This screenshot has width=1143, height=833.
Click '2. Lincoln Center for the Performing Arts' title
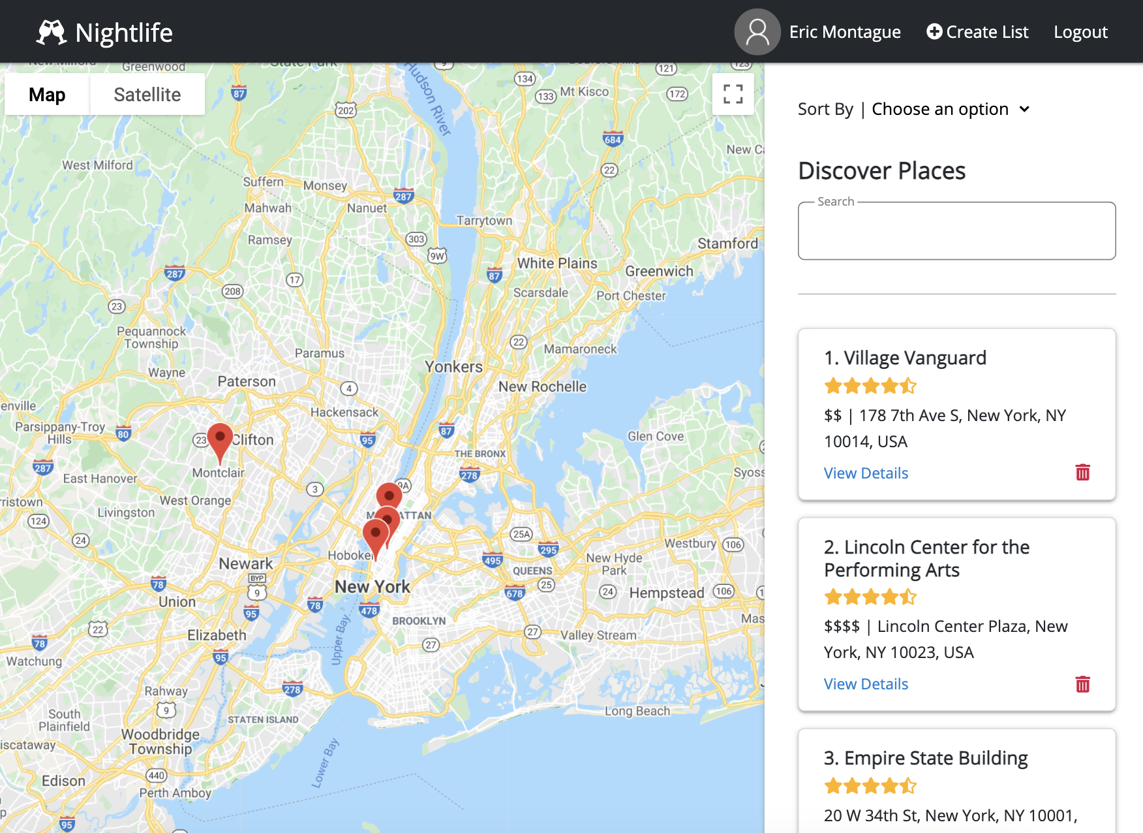[926, 558]
